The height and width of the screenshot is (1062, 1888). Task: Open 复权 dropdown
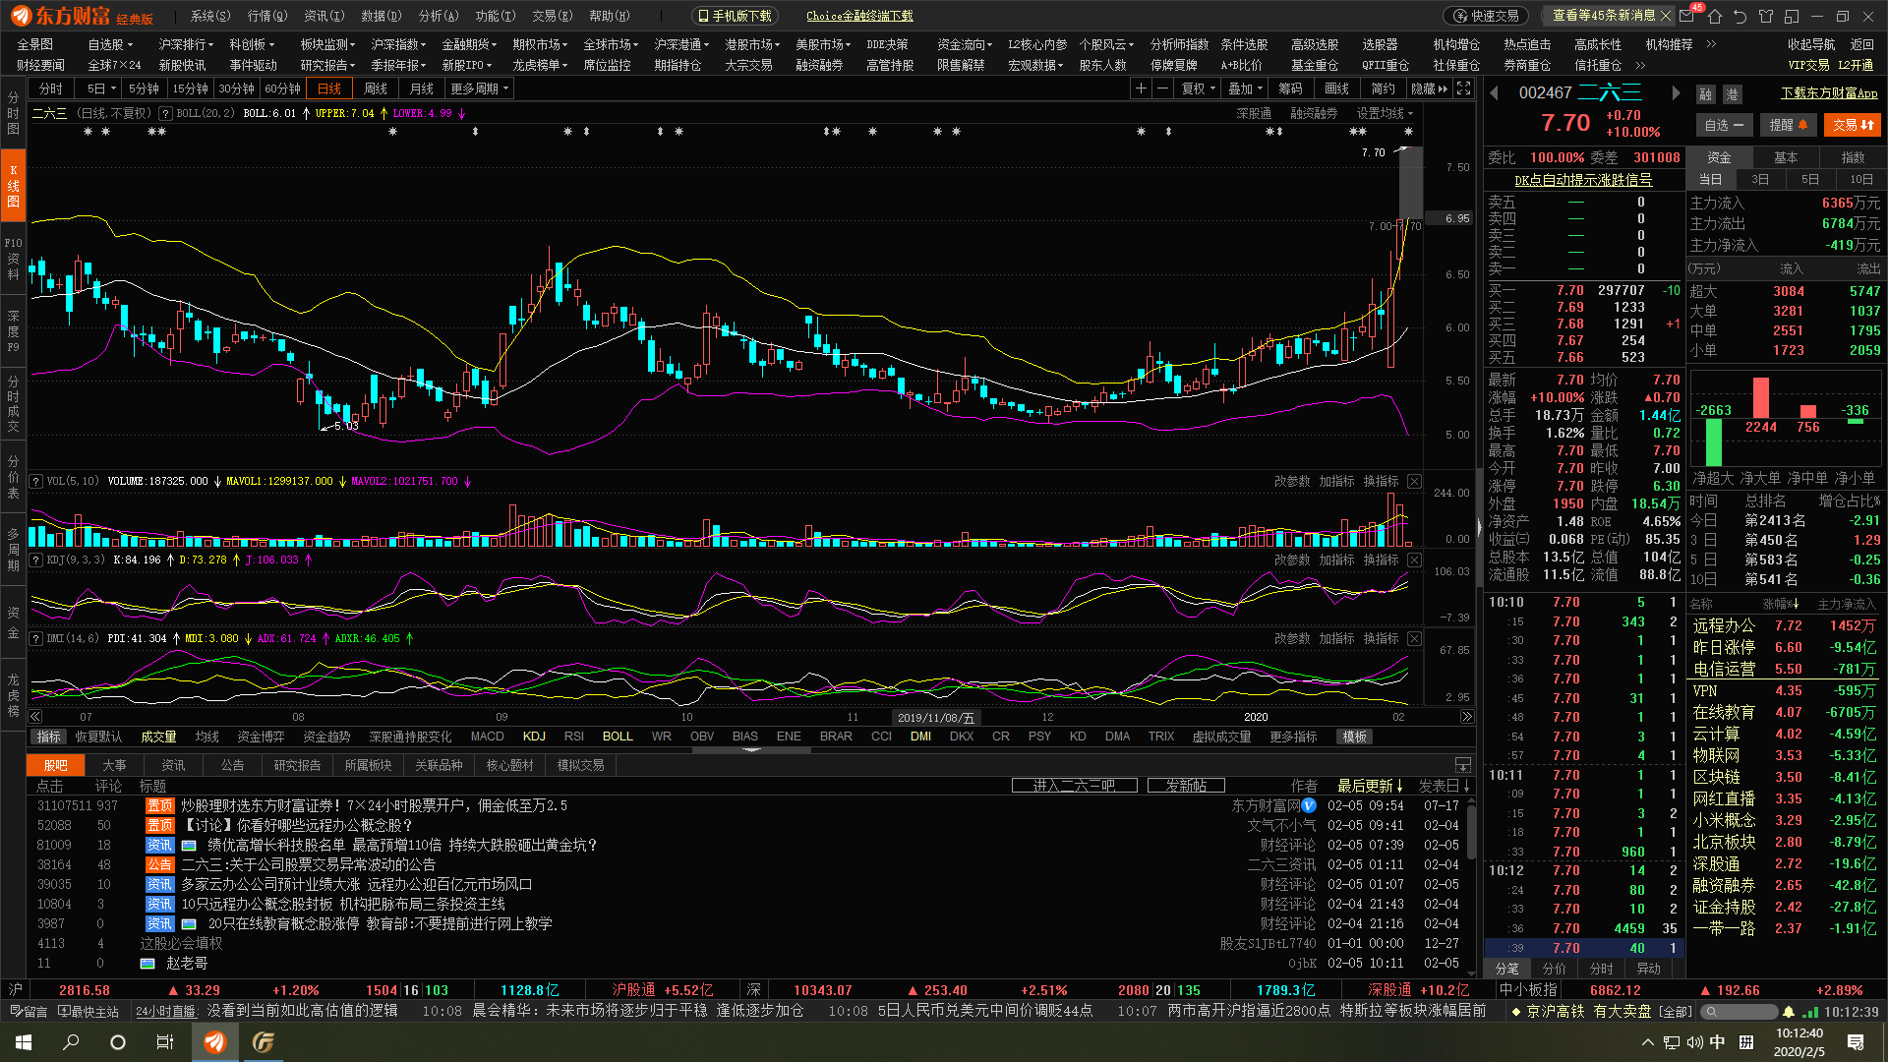click(1199, 88)
